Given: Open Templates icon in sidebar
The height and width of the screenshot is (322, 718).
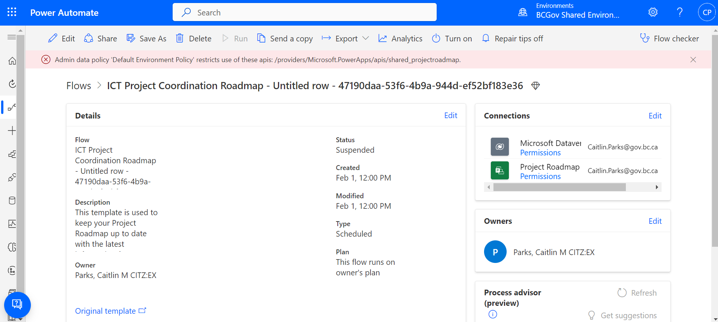Looking at the screenshot, I should coord(12,154).
